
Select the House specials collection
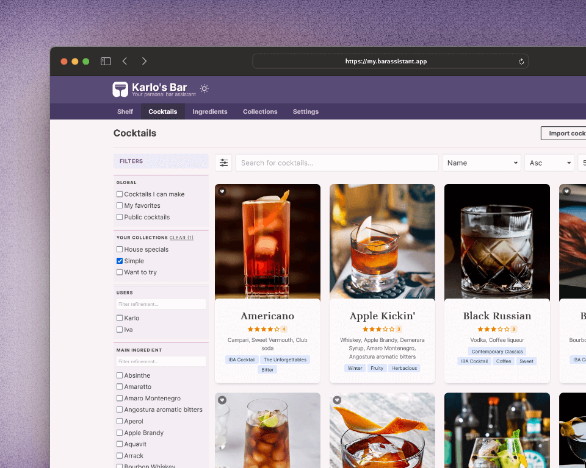120,249
